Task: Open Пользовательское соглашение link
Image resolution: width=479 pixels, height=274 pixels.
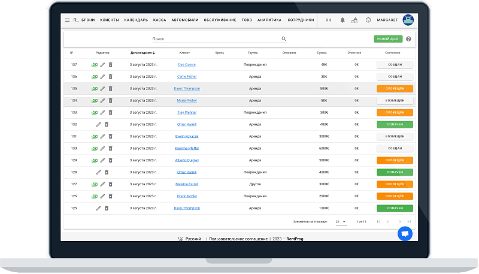Action: click(238, 239)
